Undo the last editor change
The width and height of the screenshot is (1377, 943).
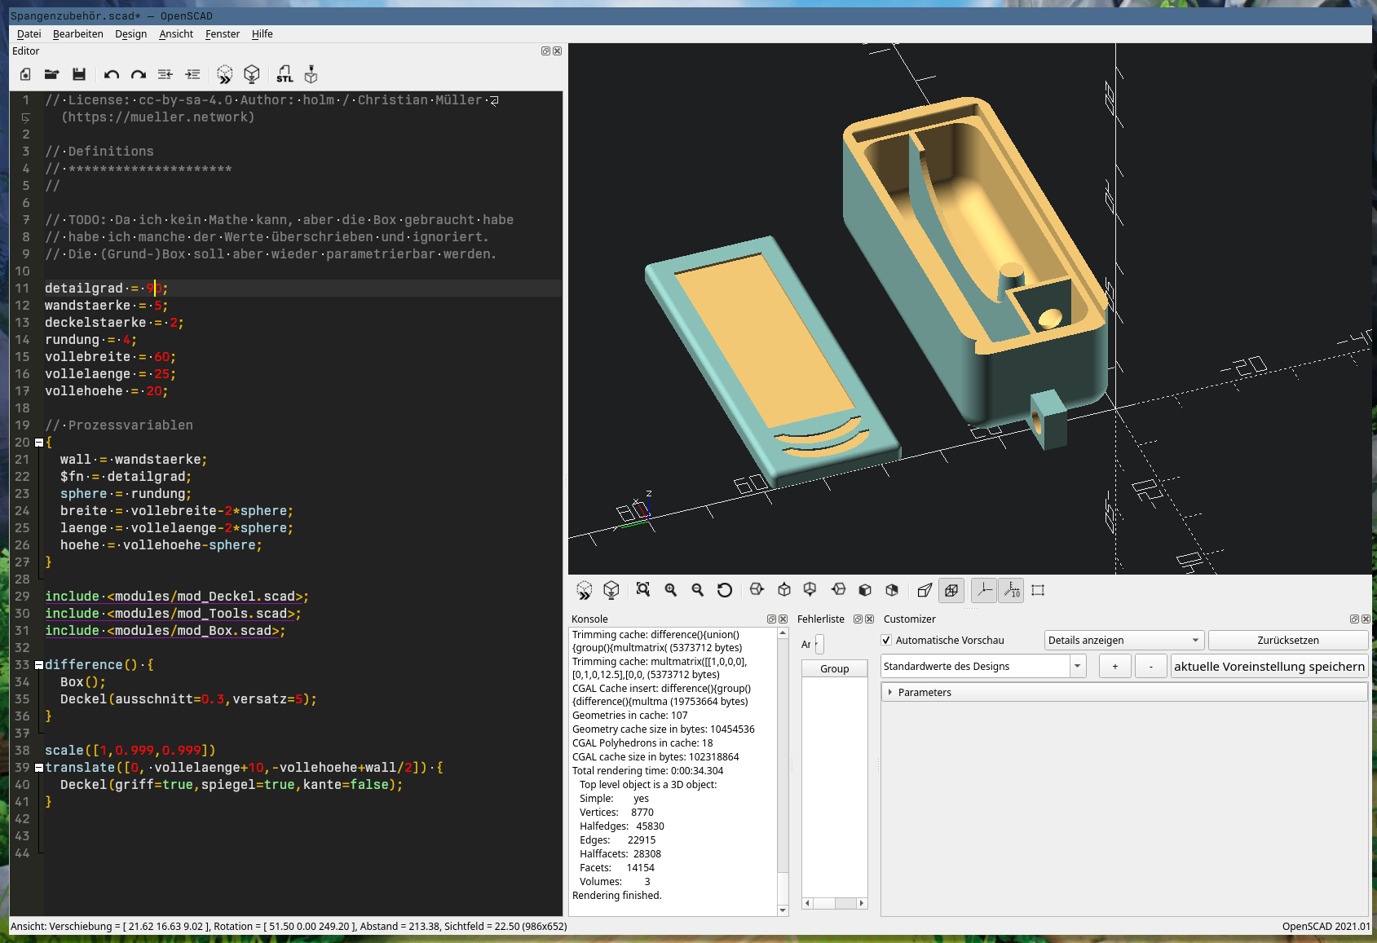[x=112, y=75]
